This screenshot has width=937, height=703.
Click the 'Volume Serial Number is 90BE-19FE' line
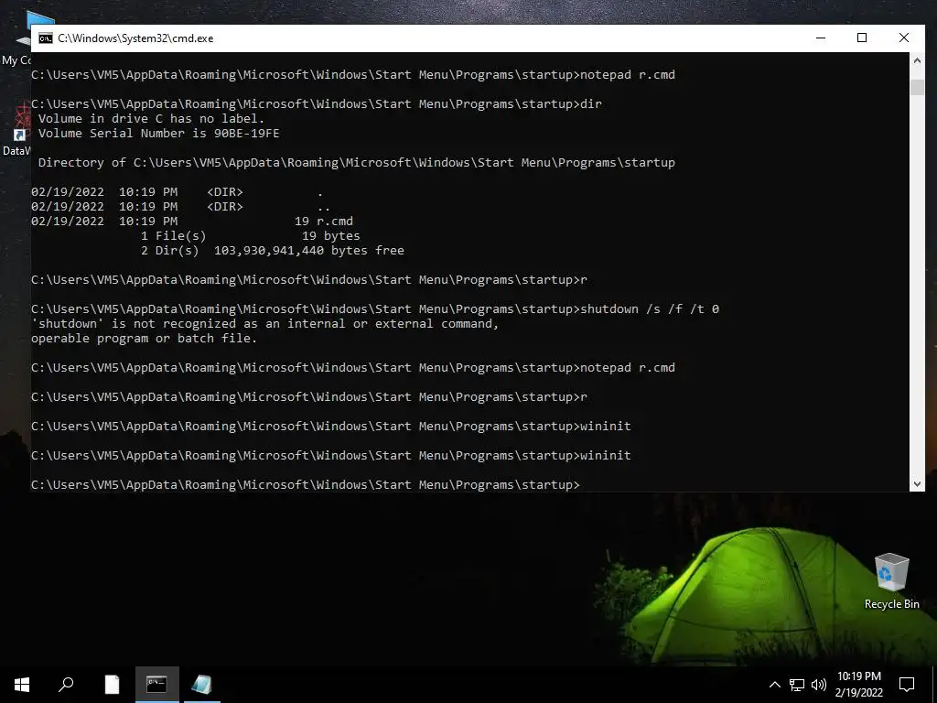158,134
